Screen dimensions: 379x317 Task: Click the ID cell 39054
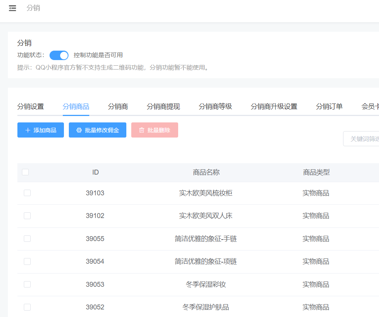click(x=95, y=261)
